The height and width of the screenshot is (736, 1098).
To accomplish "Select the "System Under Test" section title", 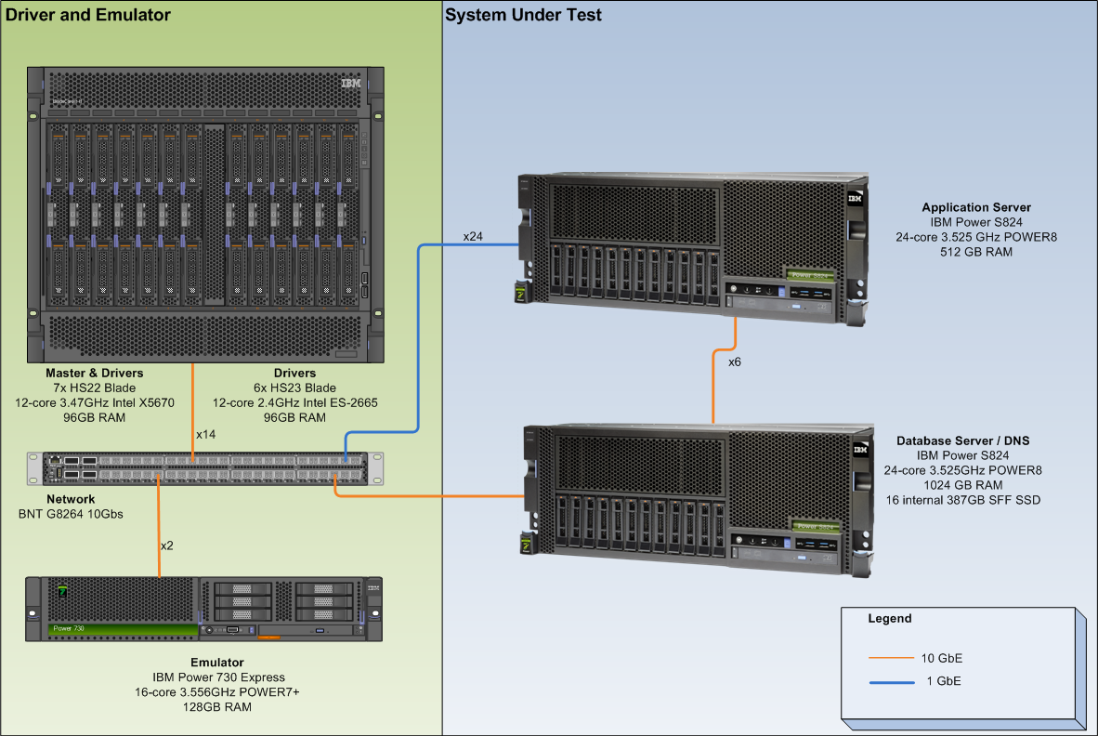I will coord(524,15).
